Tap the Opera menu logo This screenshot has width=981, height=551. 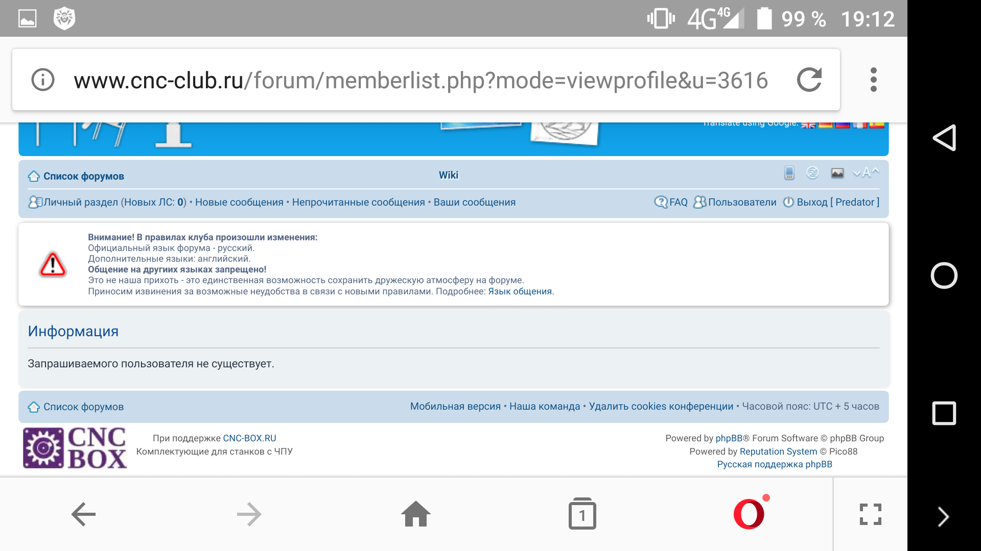[749, 514]
